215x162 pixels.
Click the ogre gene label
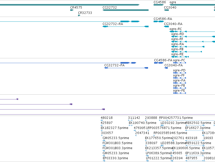tap(173, 2)
